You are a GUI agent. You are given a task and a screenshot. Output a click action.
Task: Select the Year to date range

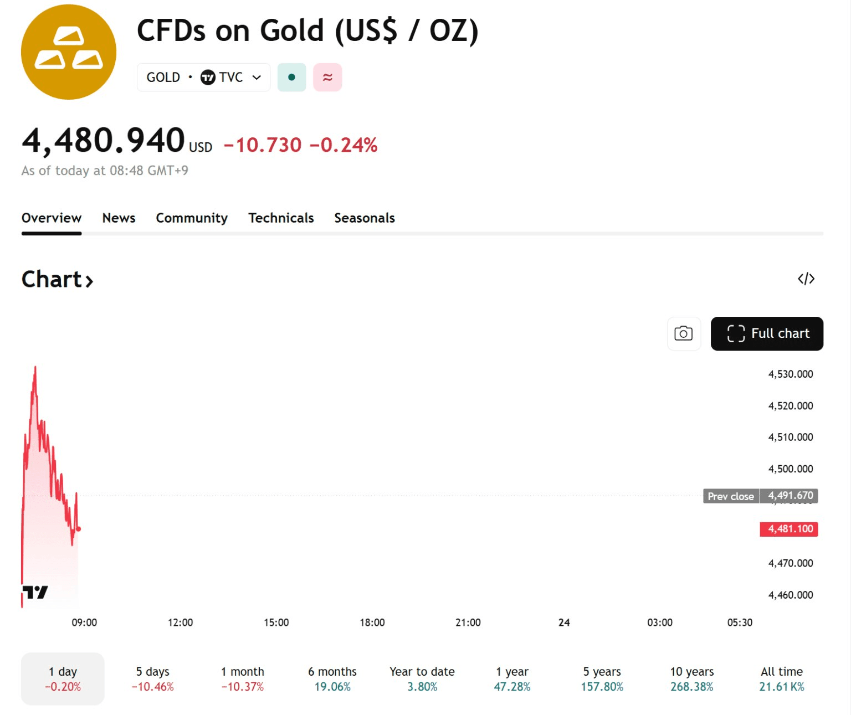tap(422, 678)
